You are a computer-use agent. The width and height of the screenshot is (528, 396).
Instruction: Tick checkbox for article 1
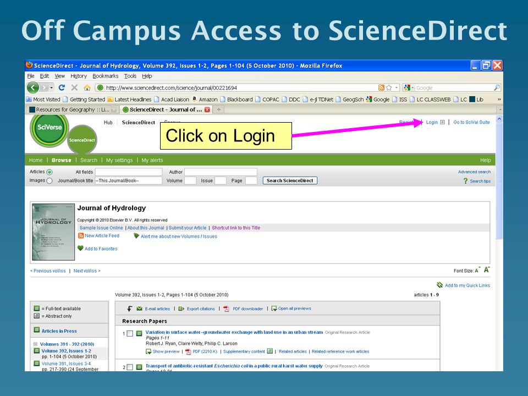pos(130,333)
